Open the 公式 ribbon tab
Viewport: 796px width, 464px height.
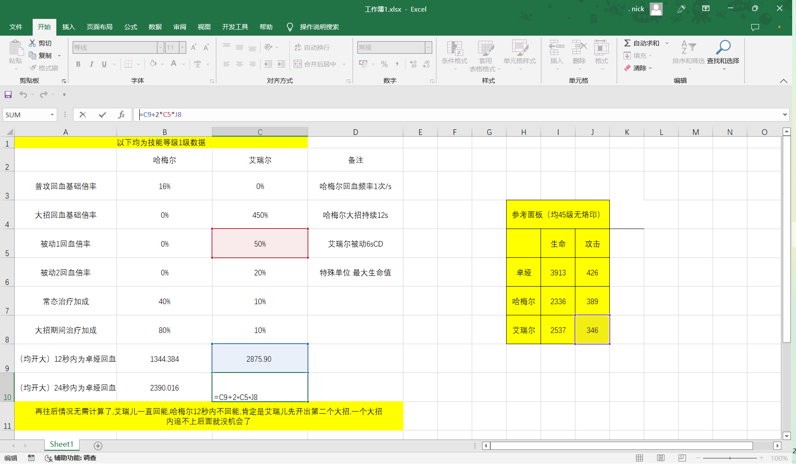pyautogui.click(x=130, y=27)
